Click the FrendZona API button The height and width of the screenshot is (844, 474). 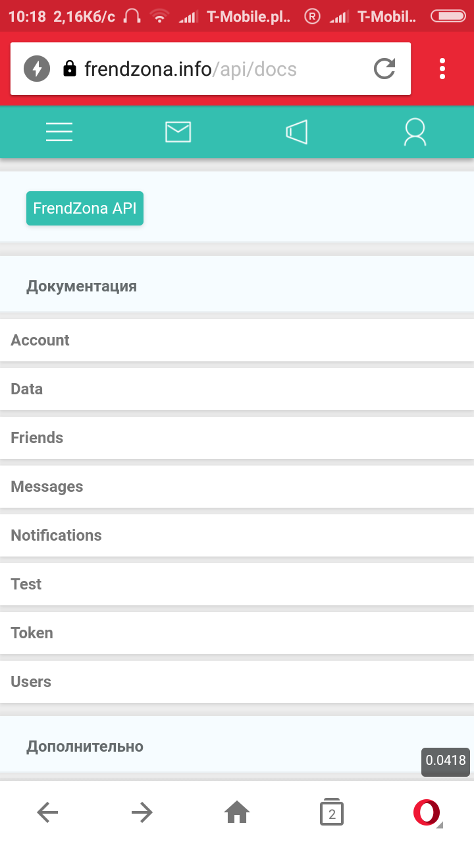85,208
